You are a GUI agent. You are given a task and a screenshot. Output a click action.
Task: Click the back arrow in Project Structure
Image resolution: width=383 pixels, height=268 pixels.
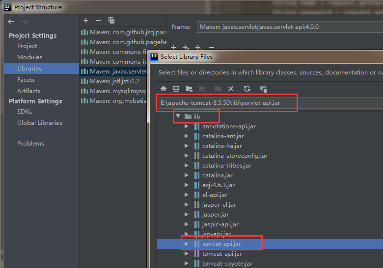pyautogui.click(x=11, y=22)
